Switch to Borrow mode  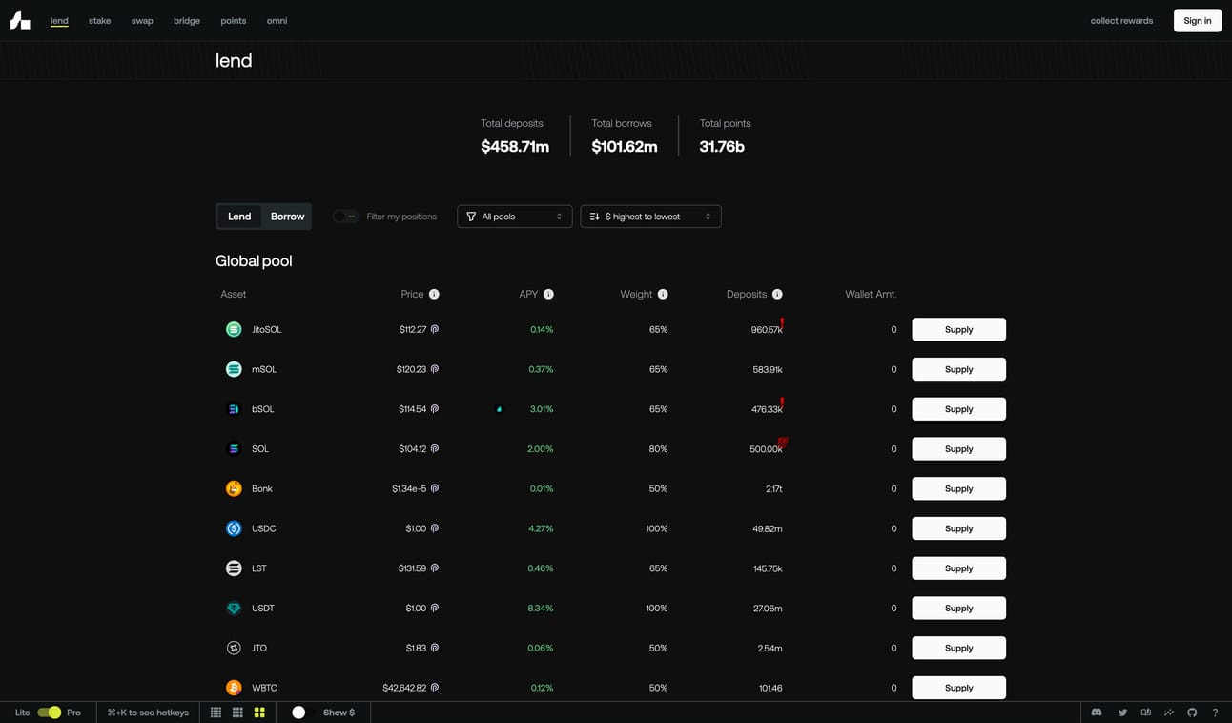[x=287, y=217]
